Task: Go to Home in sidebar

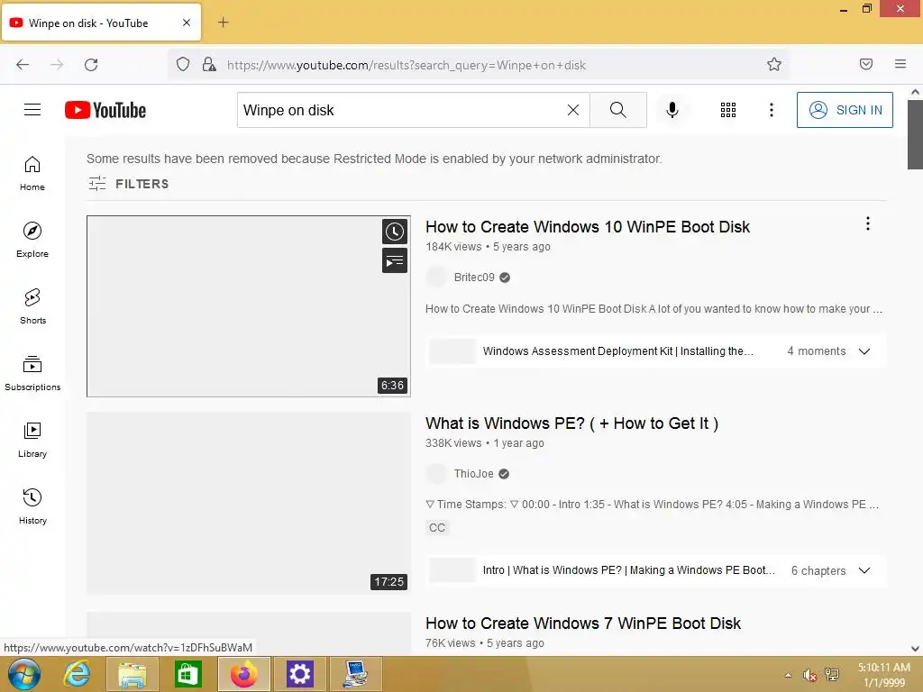Action: tap(32, 174)
